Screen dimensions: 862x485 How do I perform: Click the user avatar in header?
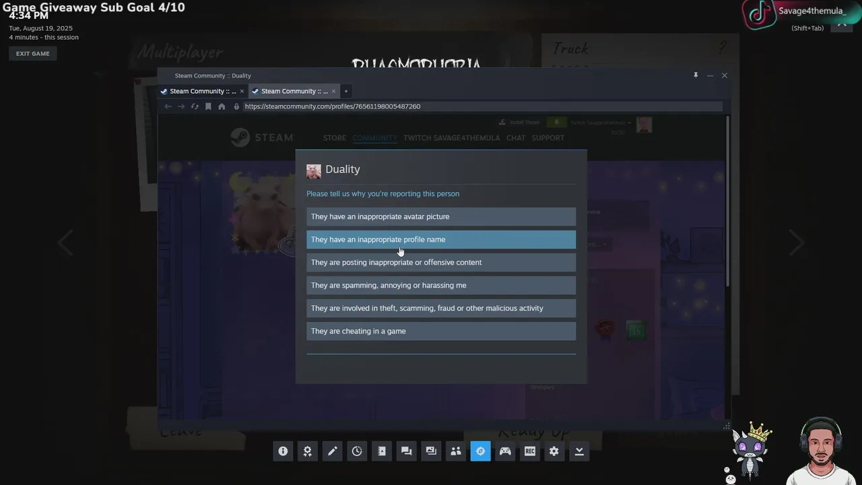click(x=644, y=125)
